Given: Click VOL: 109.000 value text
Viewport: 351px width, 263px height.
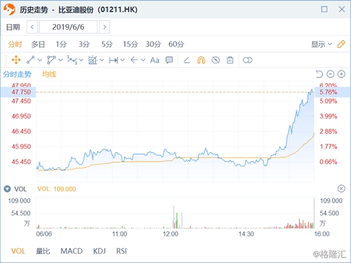Looking at the screenshot, I should tap(56, 189).
